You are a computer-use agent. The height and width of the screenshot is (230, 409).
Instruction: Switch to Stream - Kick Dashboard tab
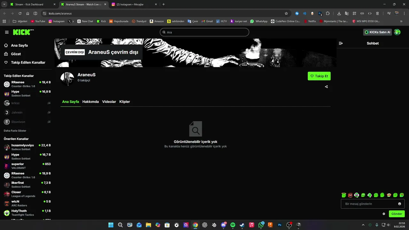click(33, 4)
